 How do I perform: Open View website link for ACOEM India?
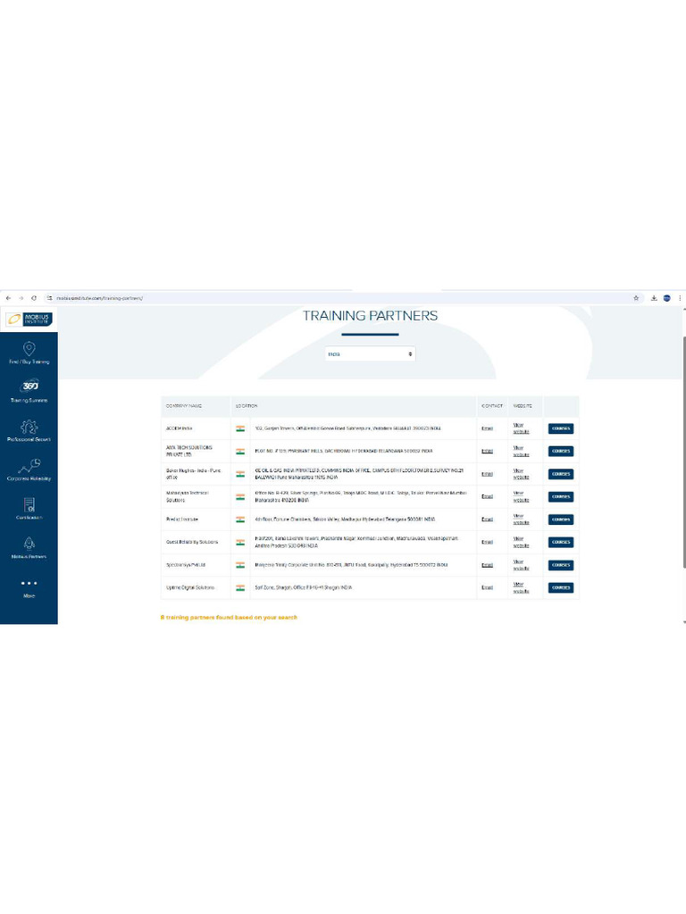521,428
